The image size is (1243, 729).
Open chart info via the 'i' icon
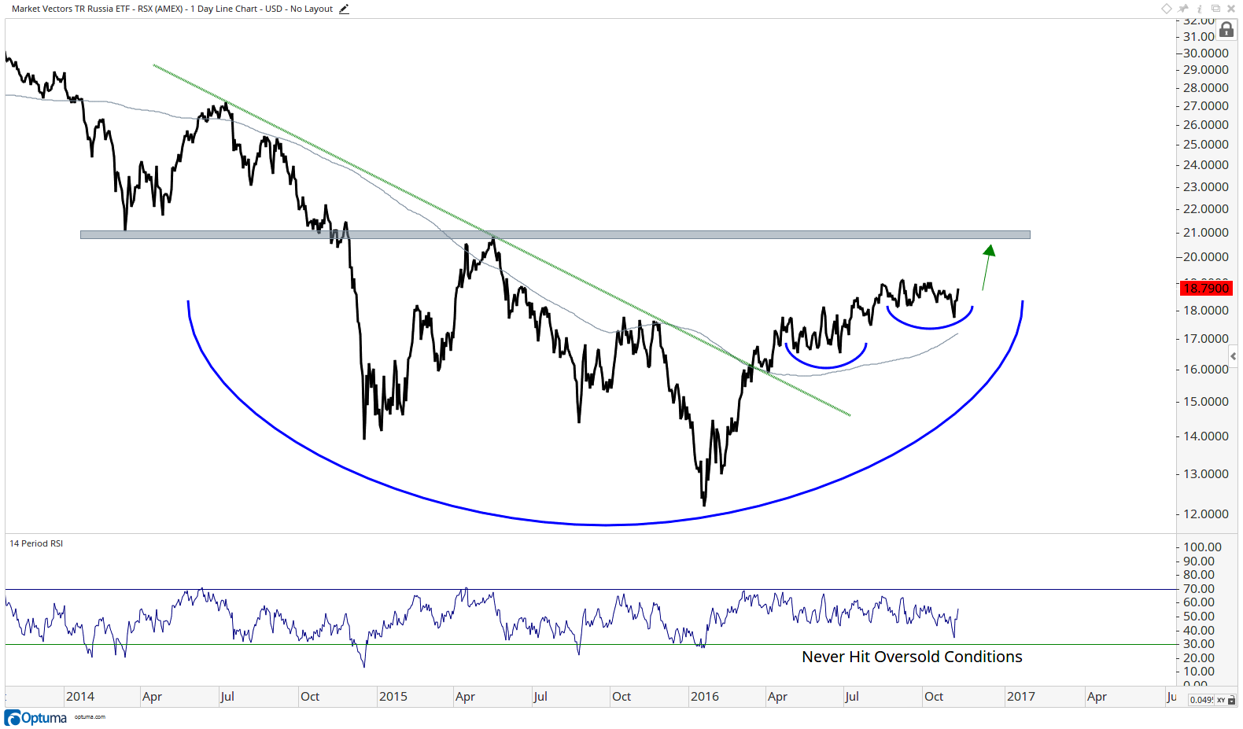1200,9
